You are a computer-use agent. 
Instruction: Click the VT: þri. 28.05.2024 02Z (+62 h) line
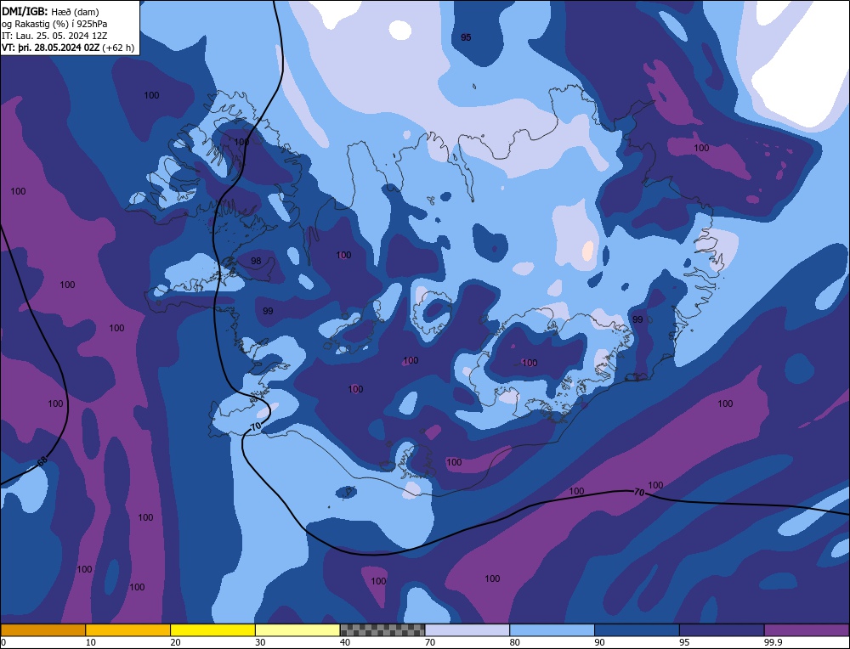coord(68,48)
